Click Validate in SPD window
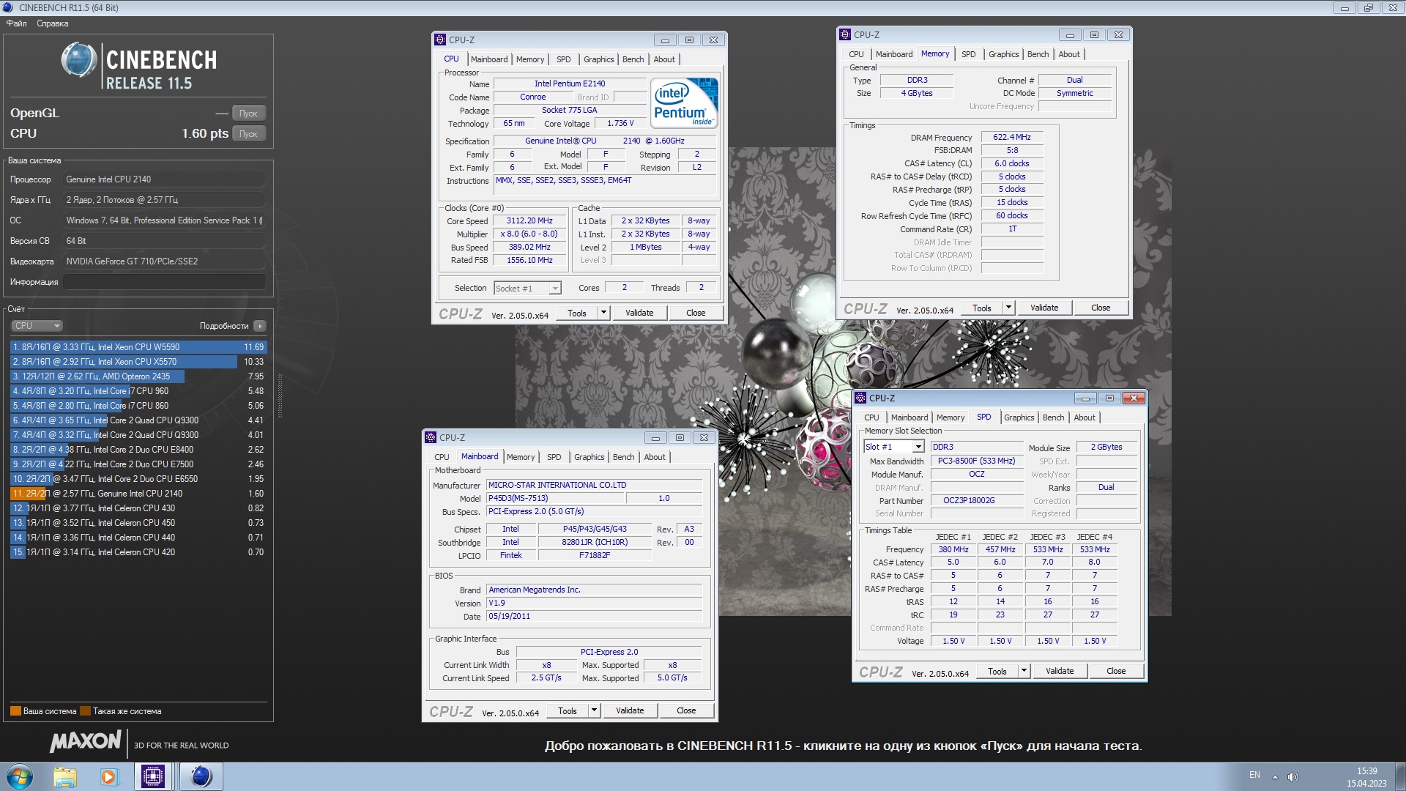Viewport: 1406px width, 791px height. tap(1060, 671)
